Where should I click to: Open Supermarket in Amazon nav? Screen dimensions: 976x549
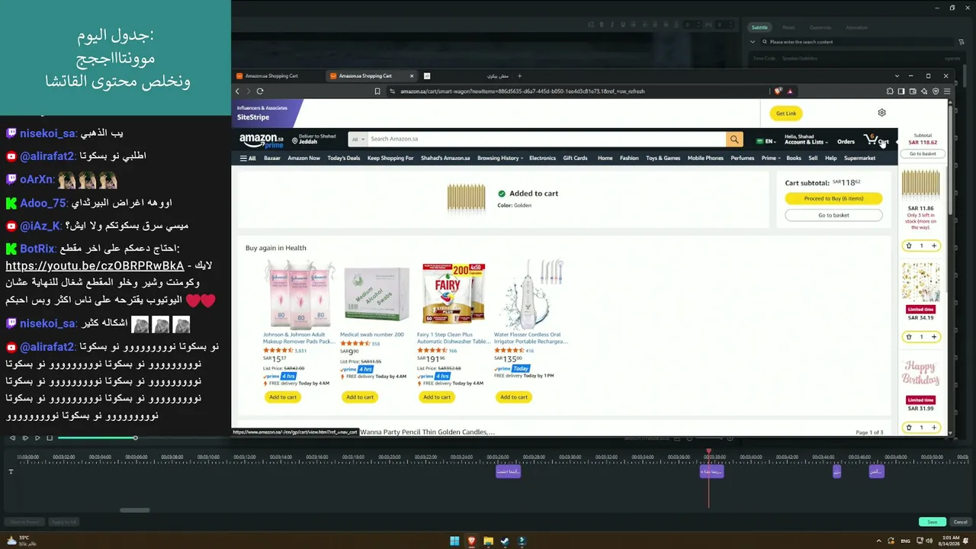click(x=859, y=158)
